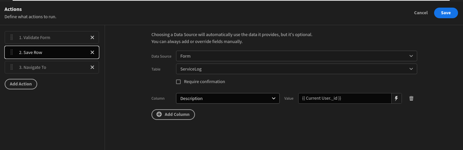This screenshot has width=463, height=150.
Task: Click the Add Column button
Action: coord(173,114)
